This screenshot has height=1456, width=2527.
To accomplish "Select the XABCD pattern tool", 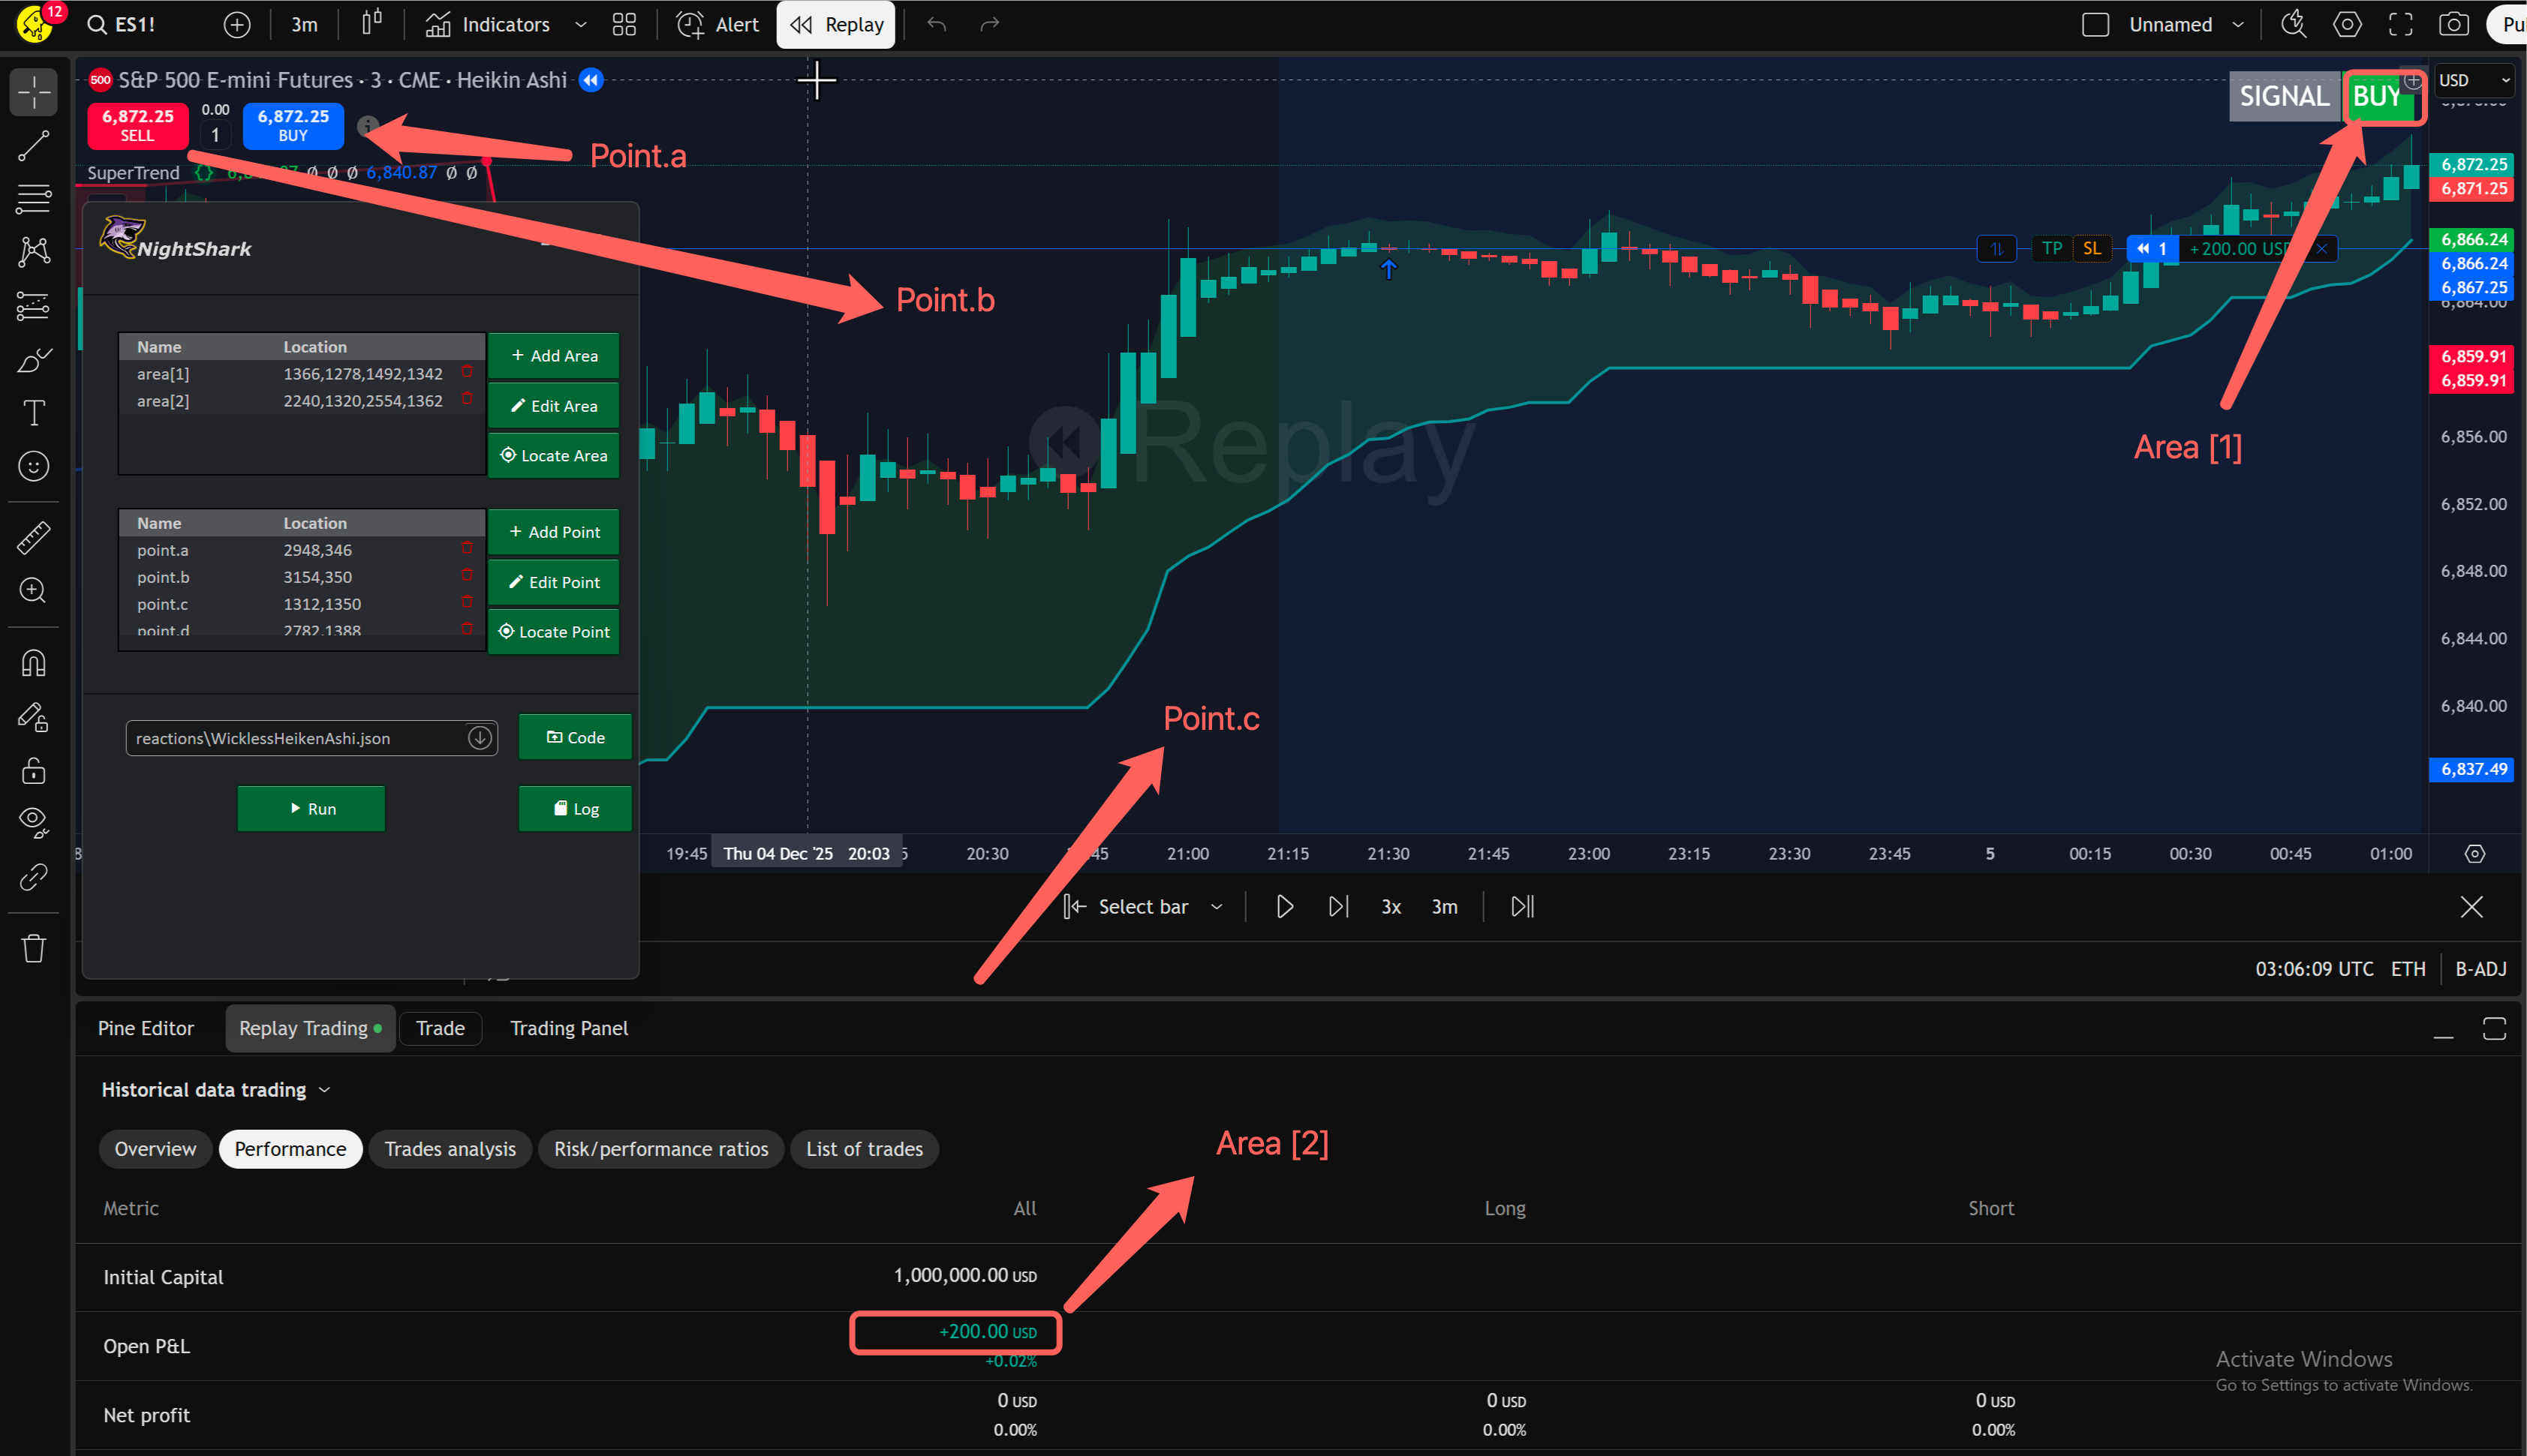I will pos(33,252).
